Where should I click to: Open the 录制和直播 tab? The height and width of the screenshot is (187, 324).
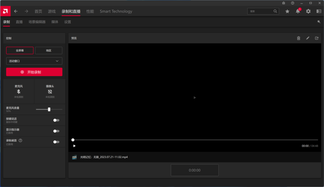click(x=71, y=12)
